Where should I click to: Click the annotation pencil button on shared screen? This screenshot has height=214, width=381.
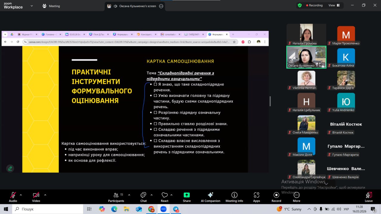point(10,169)
